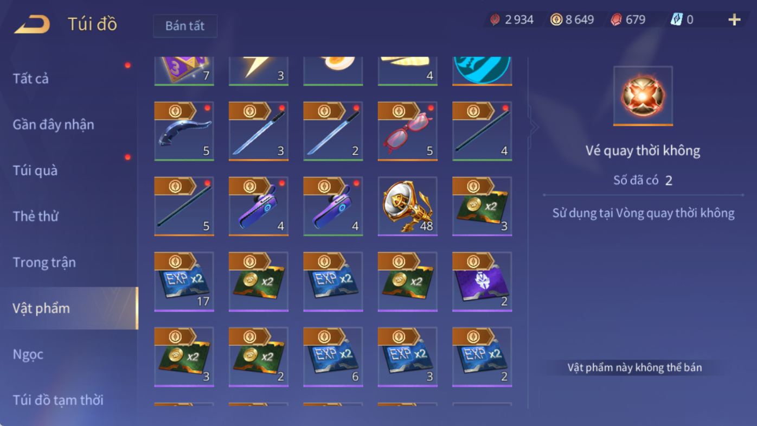The image size is (757, 426).
Task: Tap the Vé quay thời không item preview
Action: [x=643, y=96]
